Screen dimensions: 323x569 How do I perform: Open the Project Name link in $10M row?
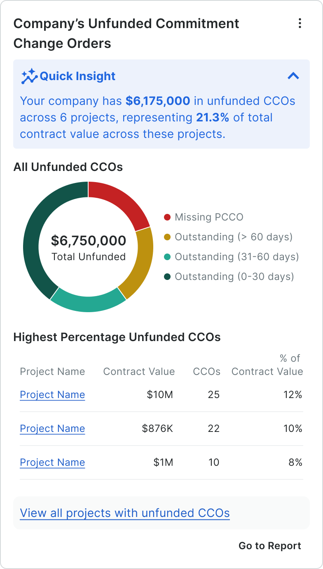point(52,395)
